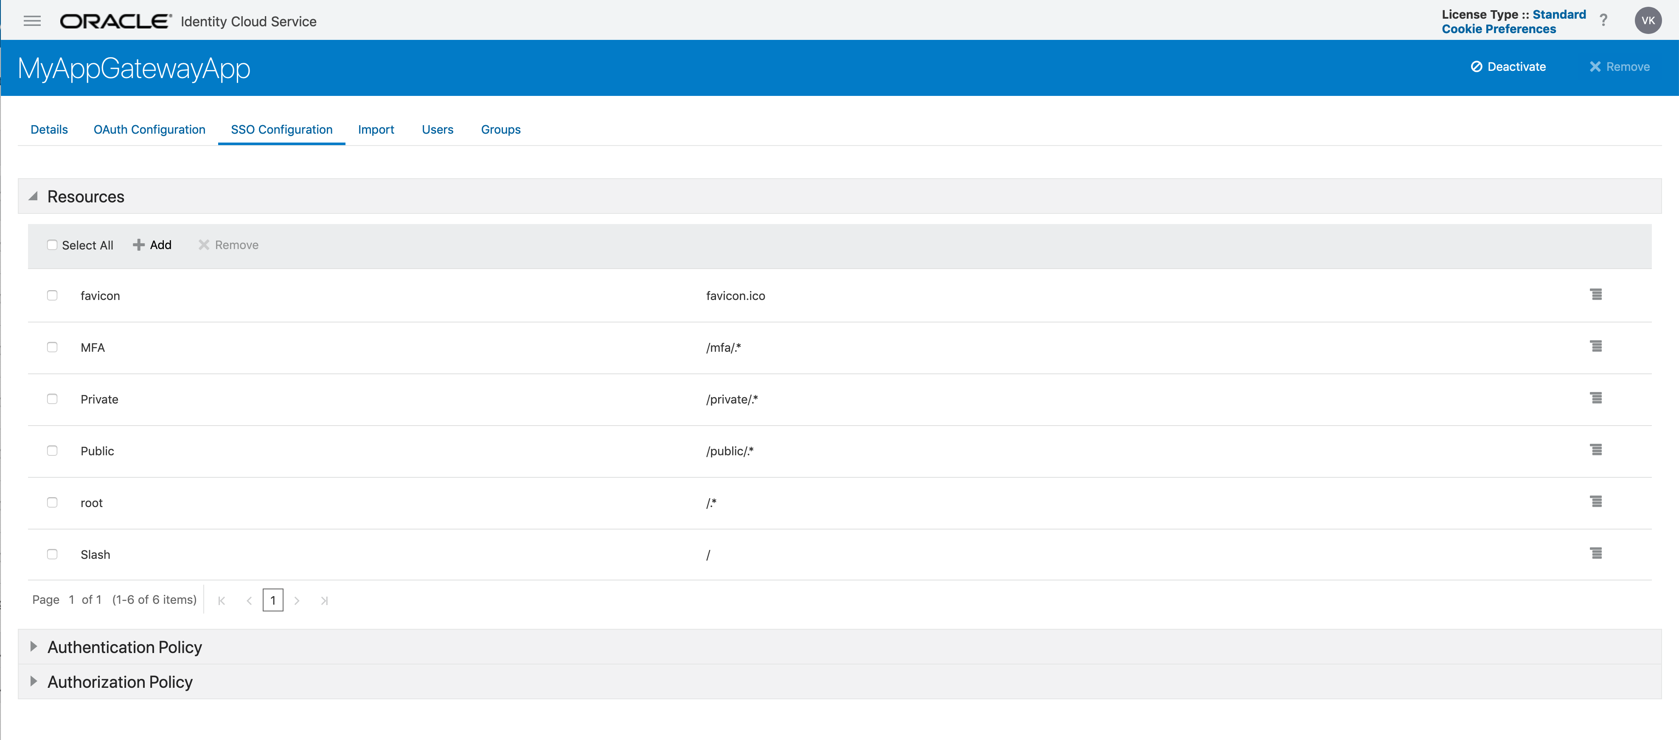This screenshot has width=1679, height=740.
Task: Tick the checkbox beside favicon resource
Action: click(x=52, y=295)
